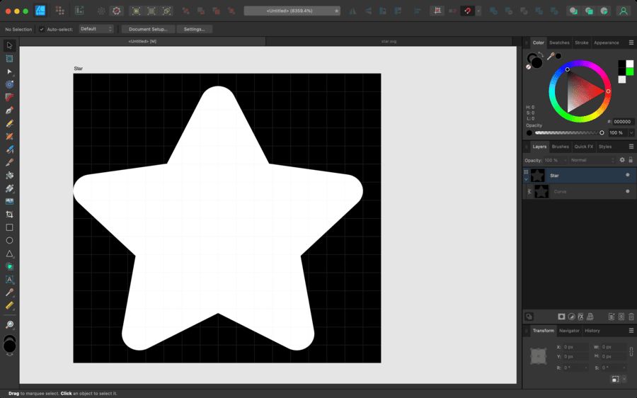637x398 pixels.
Task: Open the Quick FX tab
Action: (x=583, y=147)
